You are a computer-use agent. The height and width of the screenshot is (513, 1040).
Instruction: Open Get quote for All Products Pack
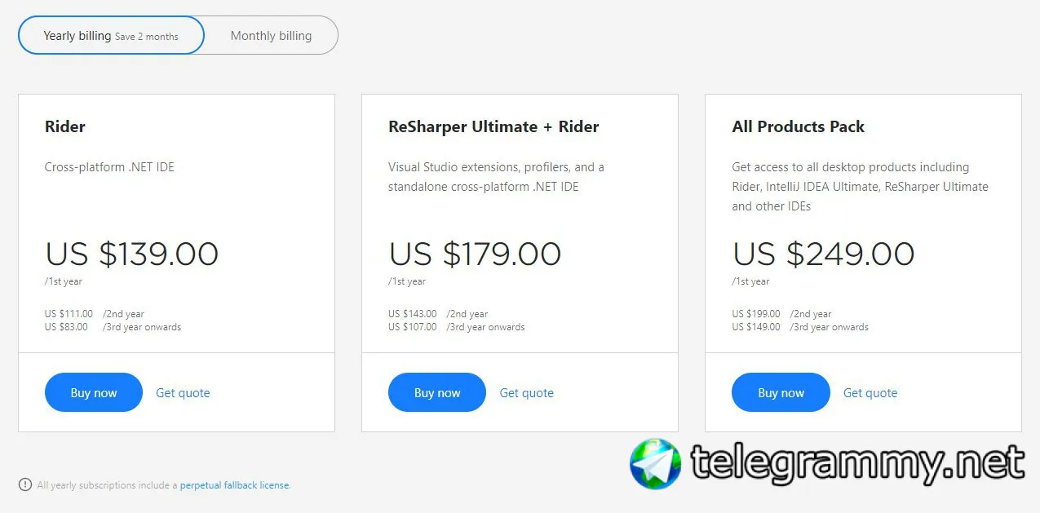[870, 393]
